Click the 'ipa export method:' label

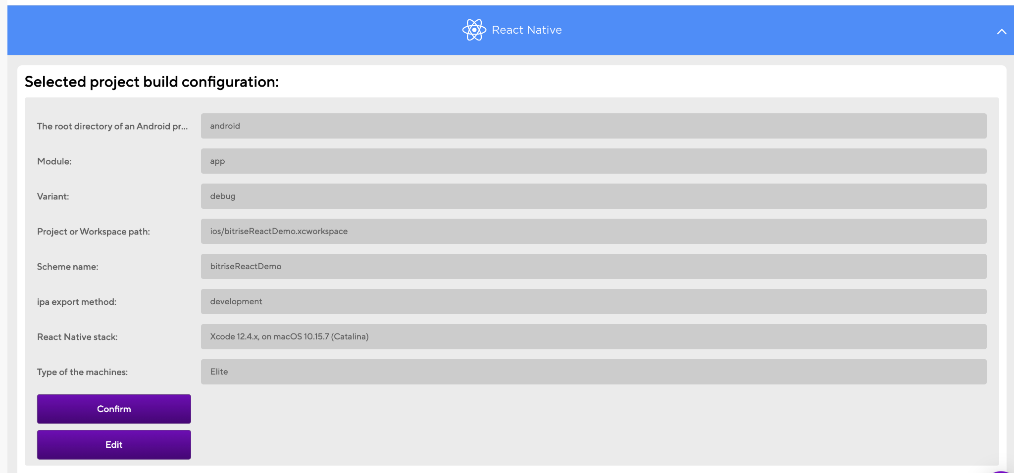point(77,302)
